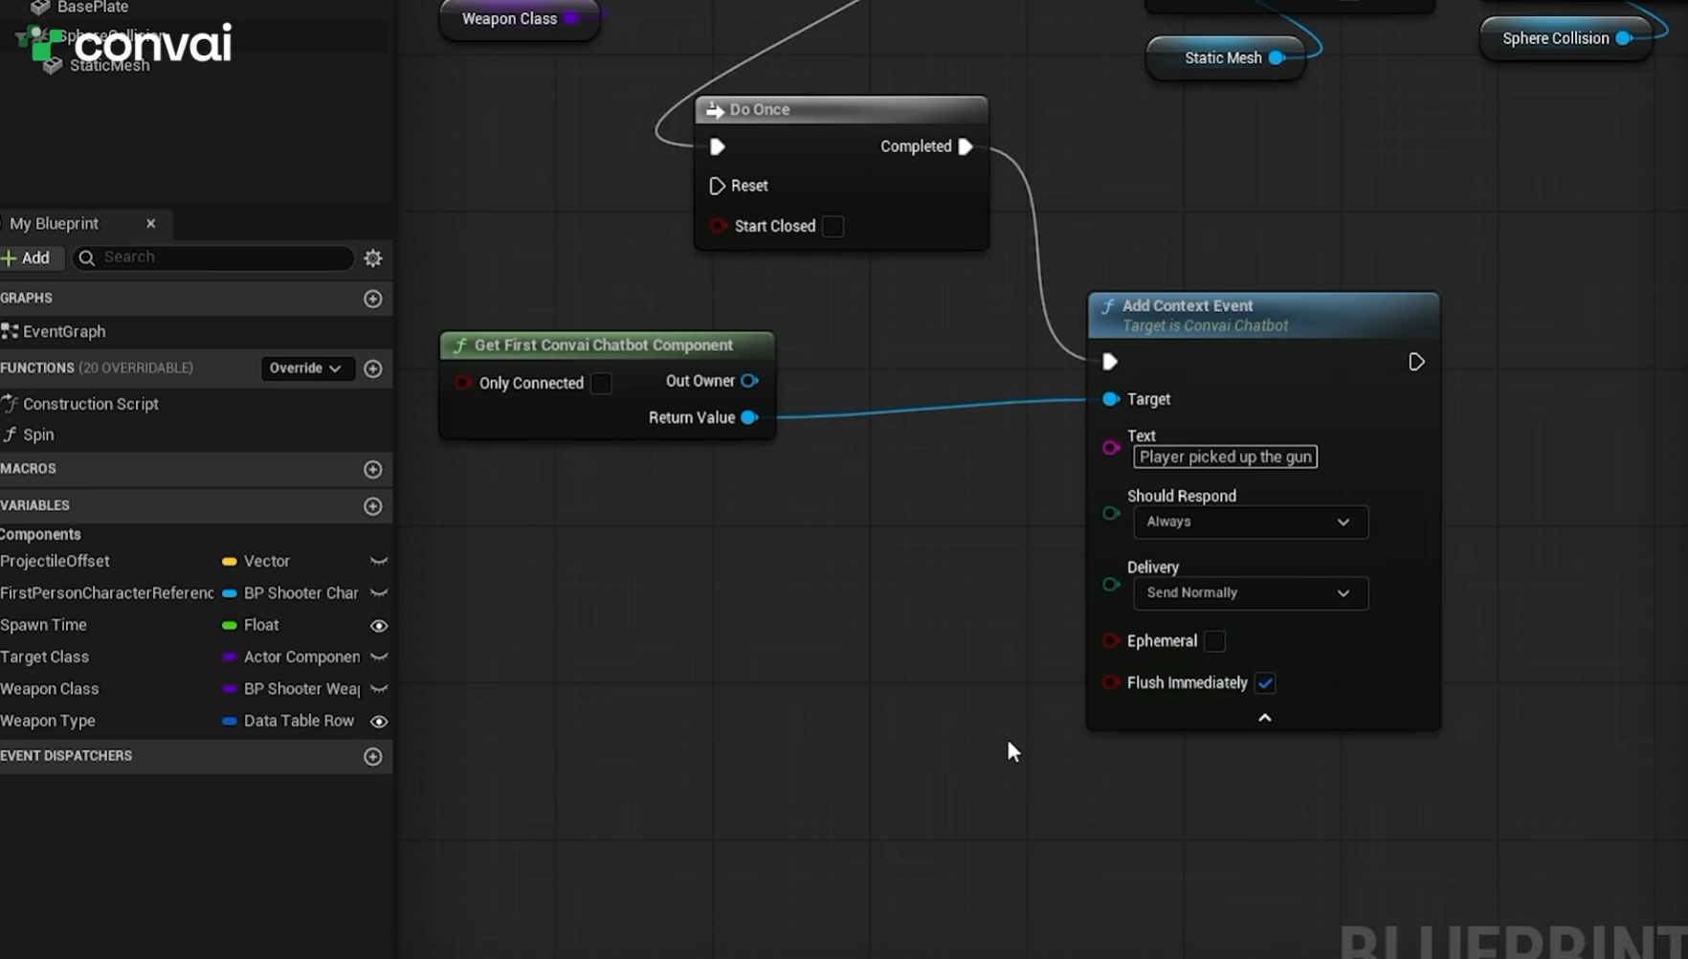The image size is (1688, 959).
Task: Add a new variable with the VARIABLES plus icon
Action: 373,505
